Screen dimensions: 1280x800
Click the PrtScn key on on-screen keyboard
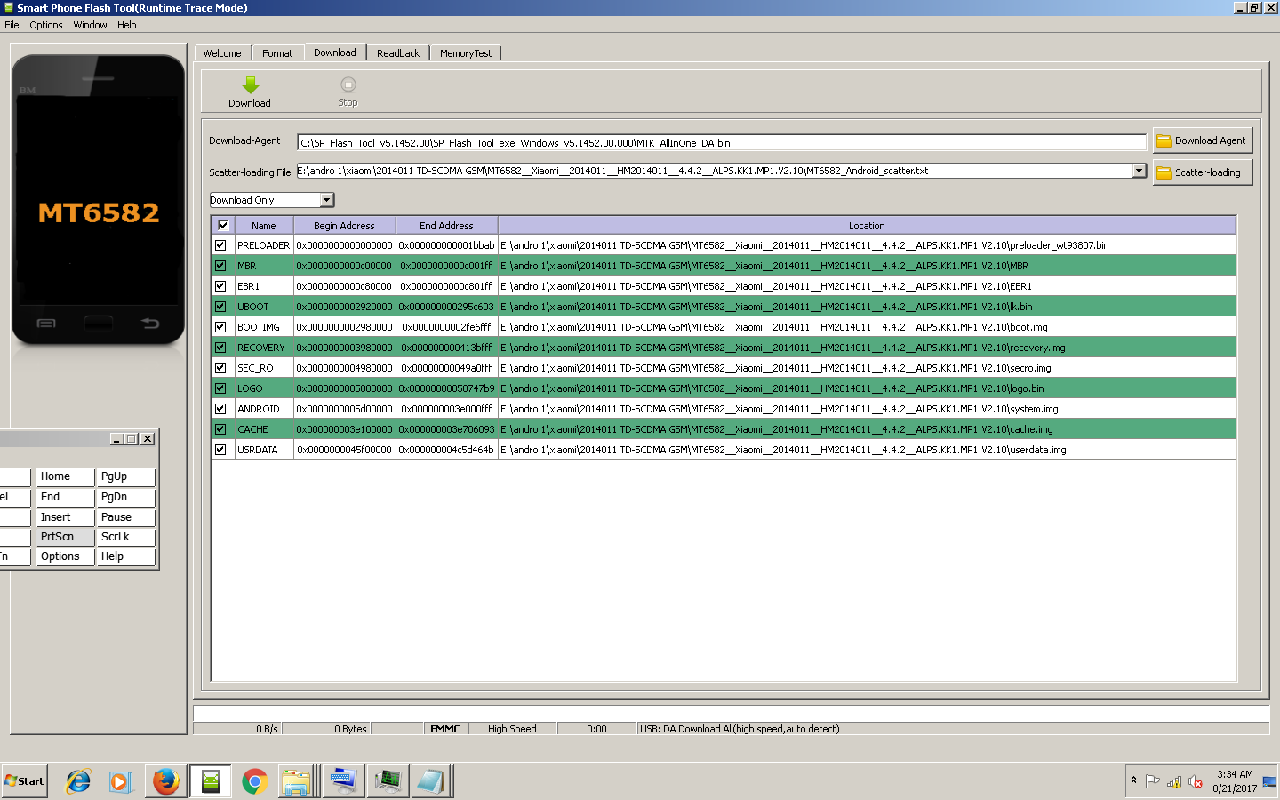coord(64,537)
